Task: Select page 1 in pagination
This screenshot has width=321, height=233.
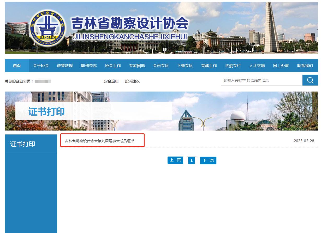Action: click(192, 160)
